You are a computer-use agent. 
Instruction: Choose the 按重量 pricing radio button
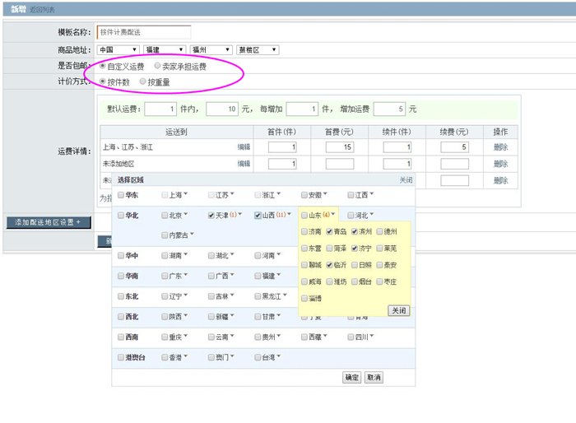click(143, 81)
